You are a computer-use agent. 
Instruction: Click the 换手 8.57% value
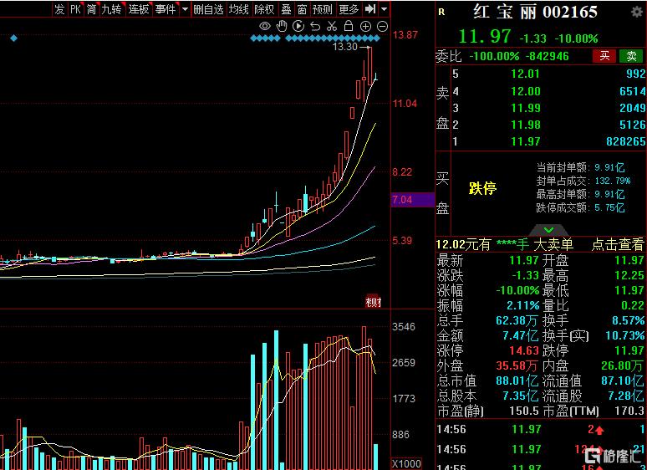click(x=628, y=320)
